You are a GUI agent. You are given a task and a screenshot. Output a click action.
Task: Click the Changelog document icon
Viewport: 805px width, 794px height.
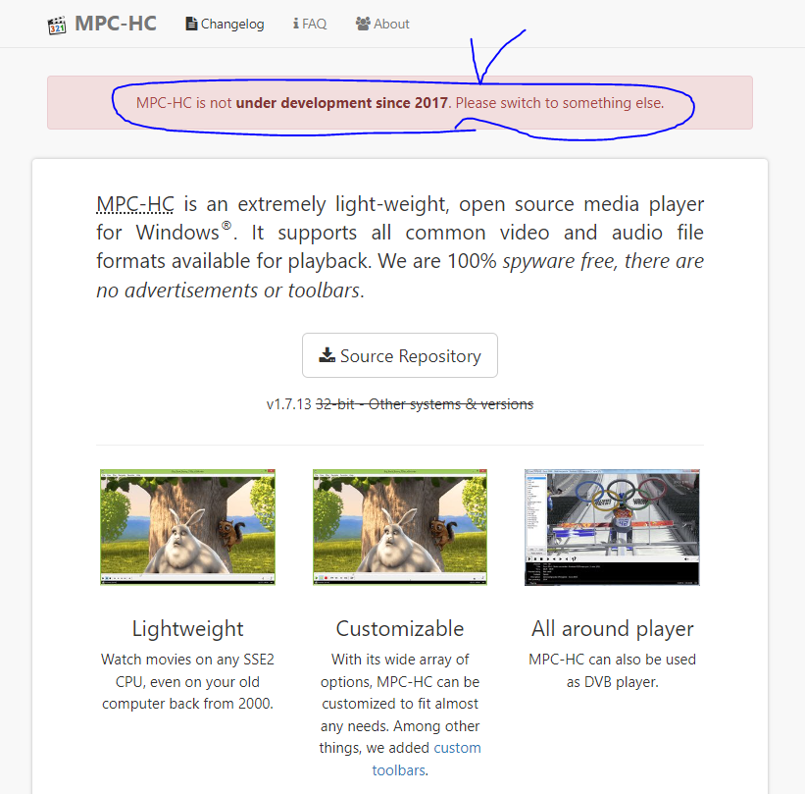tap(191, 24)
